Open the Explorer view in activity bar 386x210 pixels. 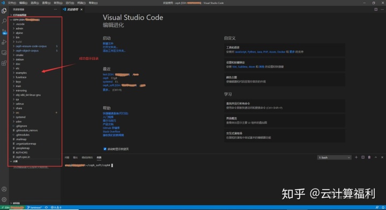4,11
